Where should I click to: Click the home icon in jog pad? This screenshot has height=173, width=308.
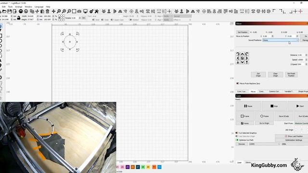(x=243, y=58)
